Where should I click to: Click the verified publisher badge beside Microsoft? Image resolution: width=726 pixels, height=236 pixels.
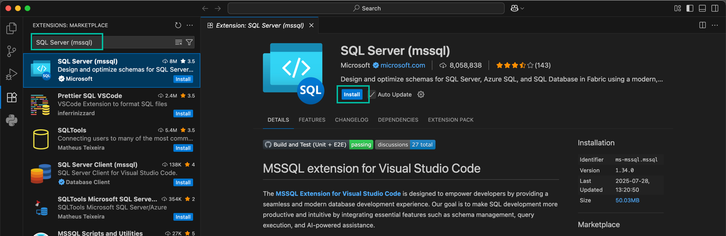376,66
